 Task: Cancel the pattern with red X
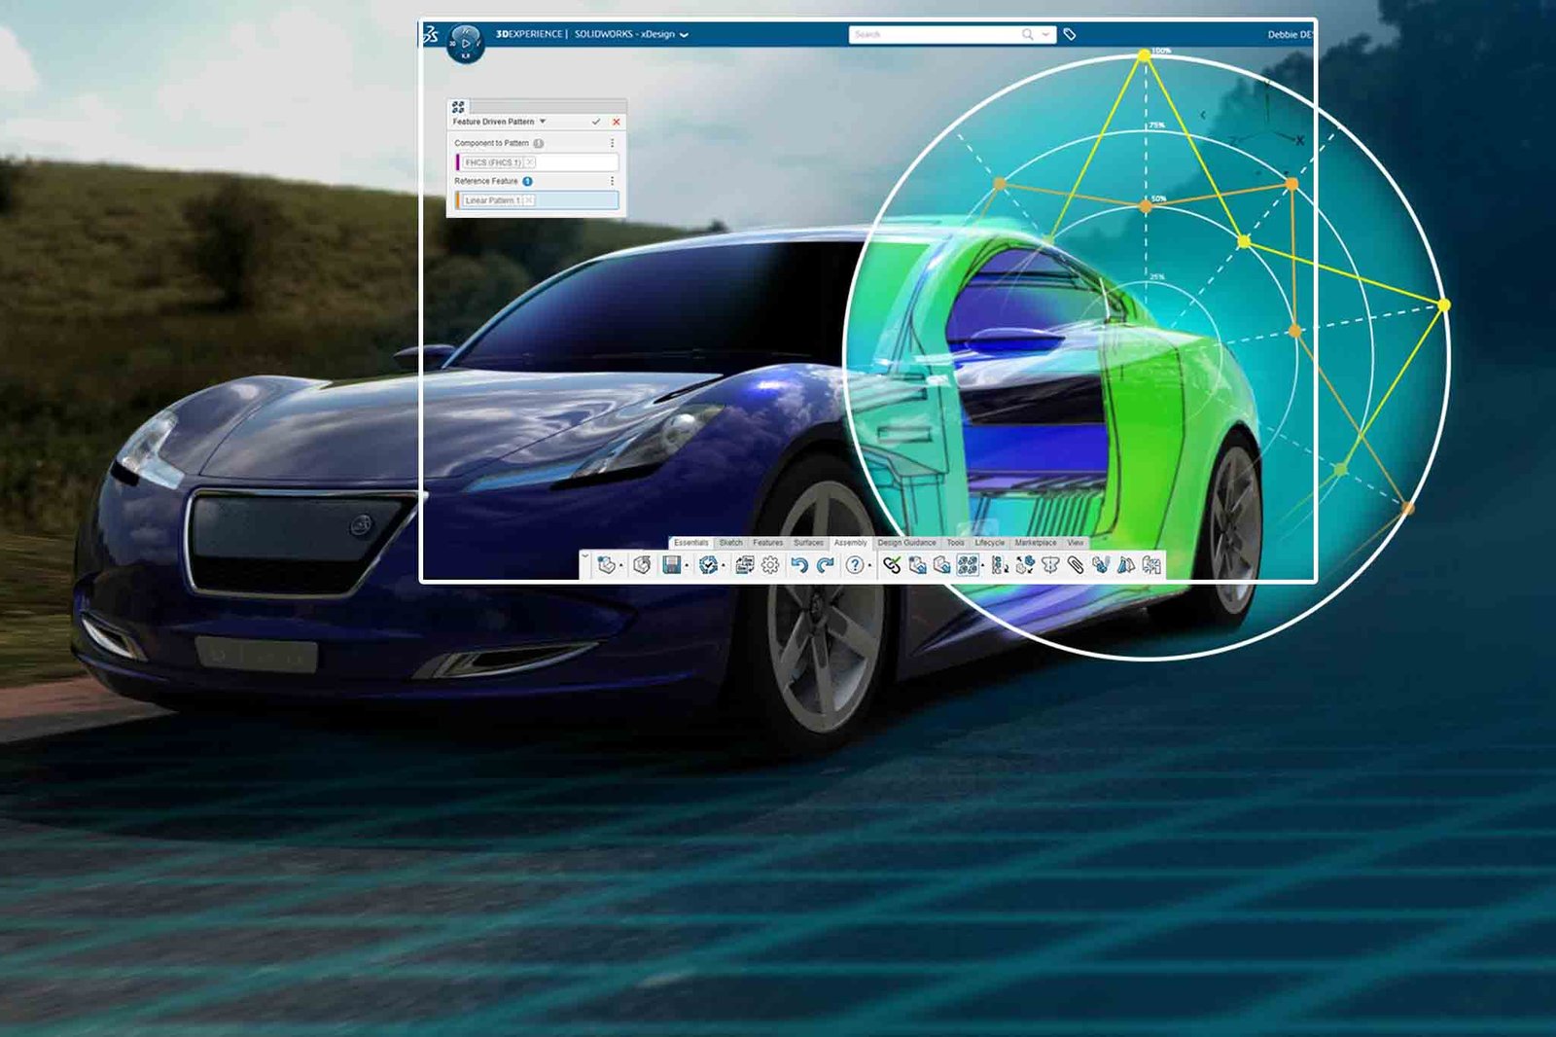click(616, 122)
